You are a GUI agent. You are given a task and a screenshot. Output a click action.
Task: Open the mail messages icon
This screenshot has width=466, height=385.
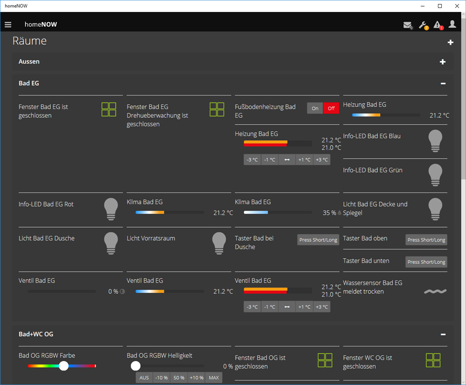point(408,25)
